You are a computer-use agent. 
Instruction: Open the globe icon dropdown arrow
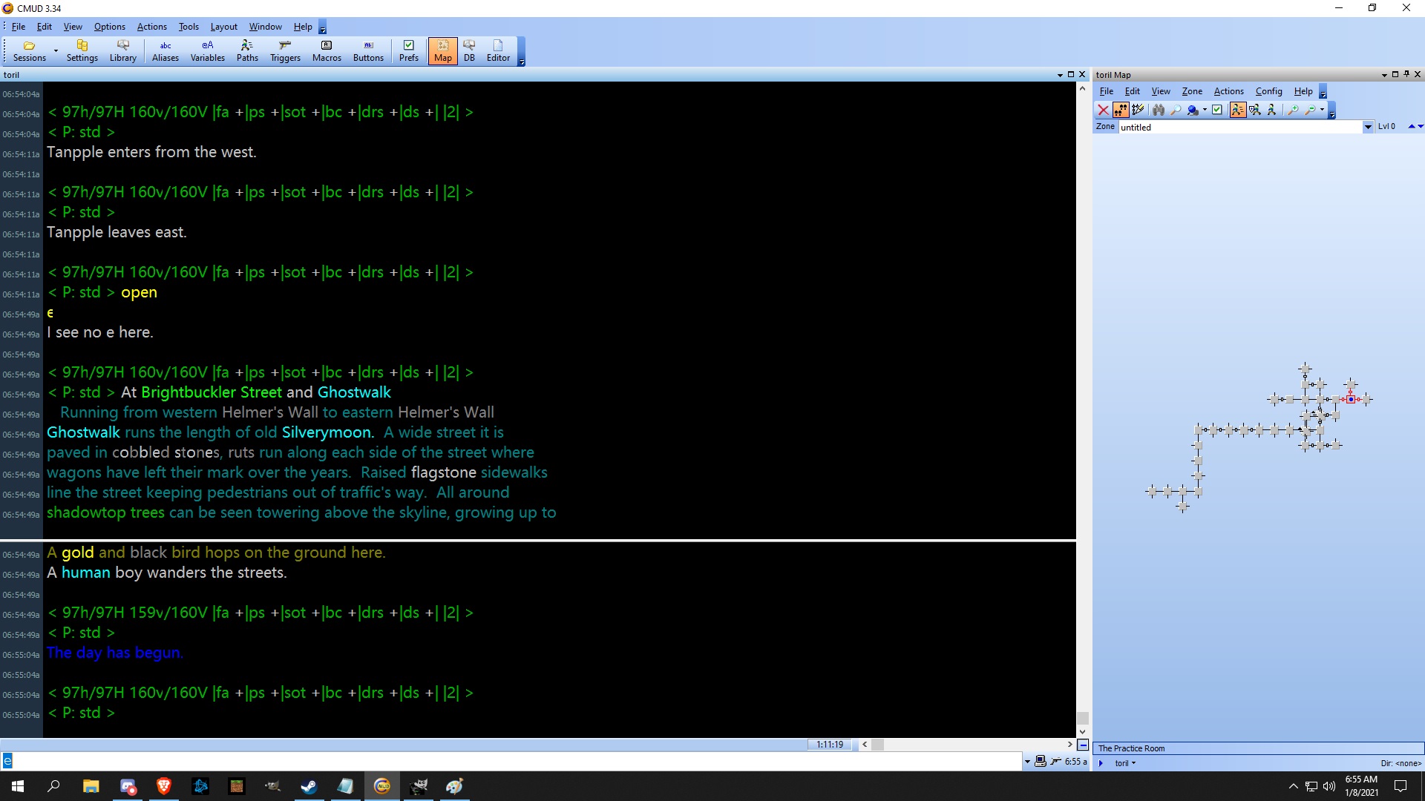1205,110
